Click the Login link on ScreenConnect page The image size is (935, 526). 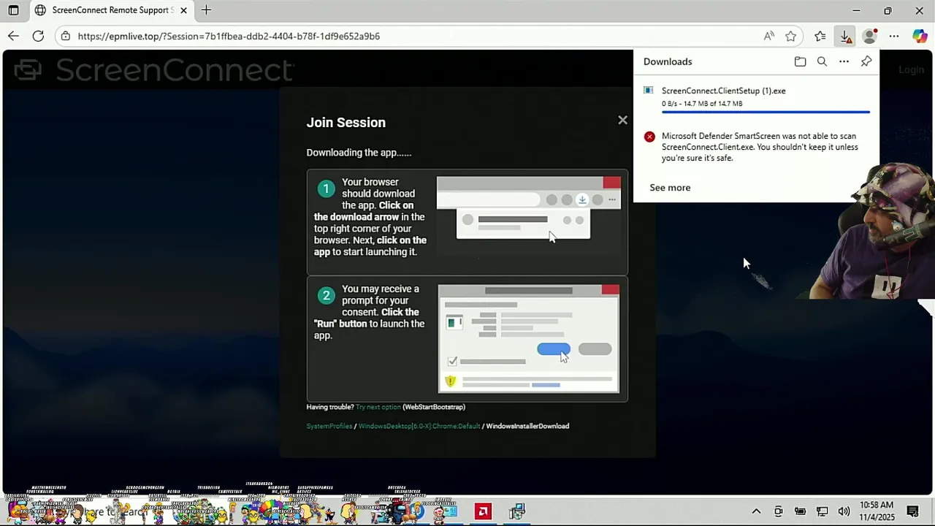click(x=911, y=69)
